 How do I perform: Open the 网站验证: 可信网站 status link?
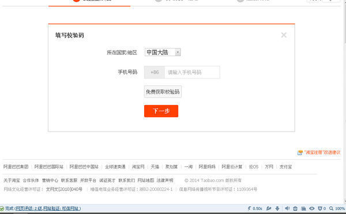(x=61, y=208)
